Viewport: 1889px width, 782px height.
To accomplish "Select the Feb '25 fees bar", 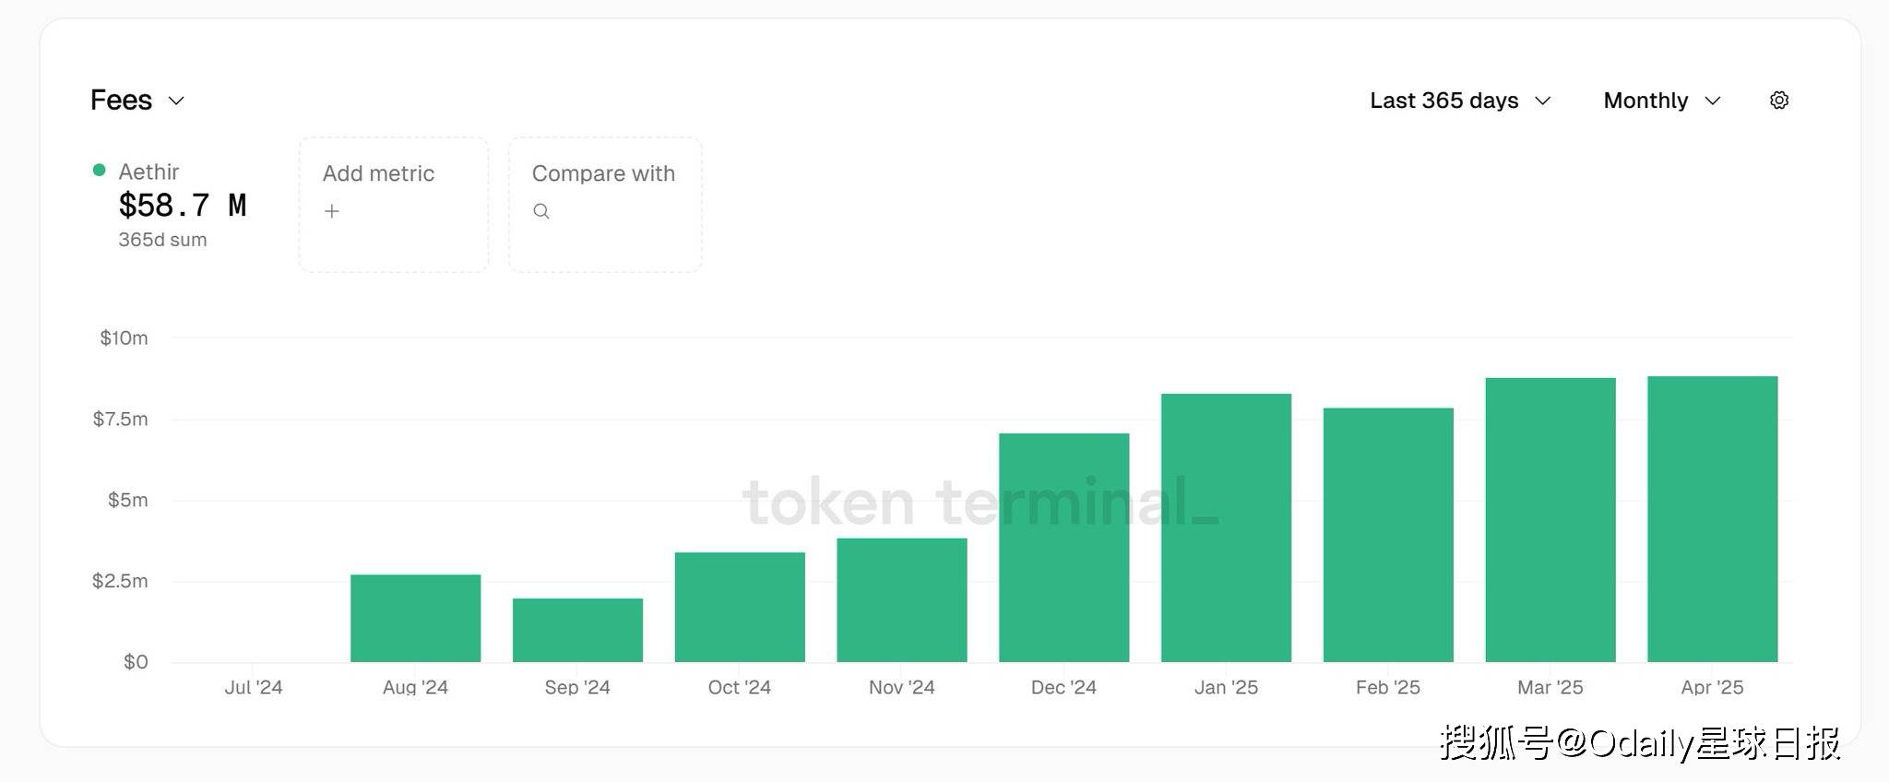I will (1388, 535).
